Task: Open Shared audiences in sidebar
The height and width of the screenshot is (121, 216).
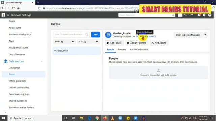Action: coord(18,101)
